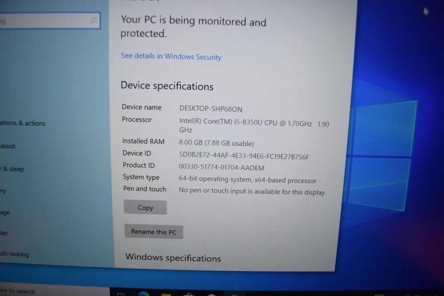
Task: Open File Explorer from the taskbar
Action: tap(166, 294)
